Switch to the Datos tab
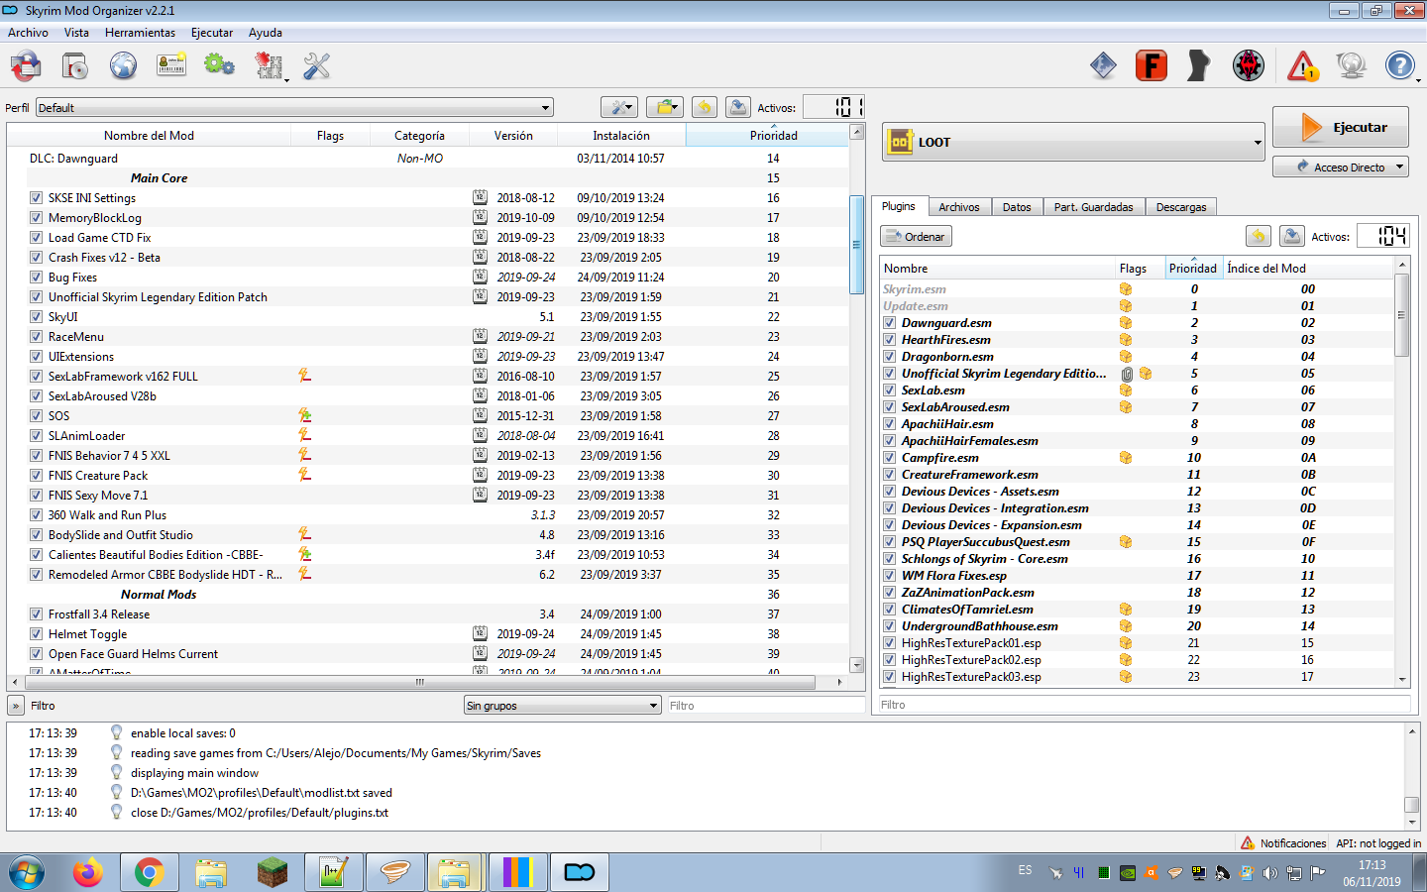1427x892 pixels. coord(1017,207)
